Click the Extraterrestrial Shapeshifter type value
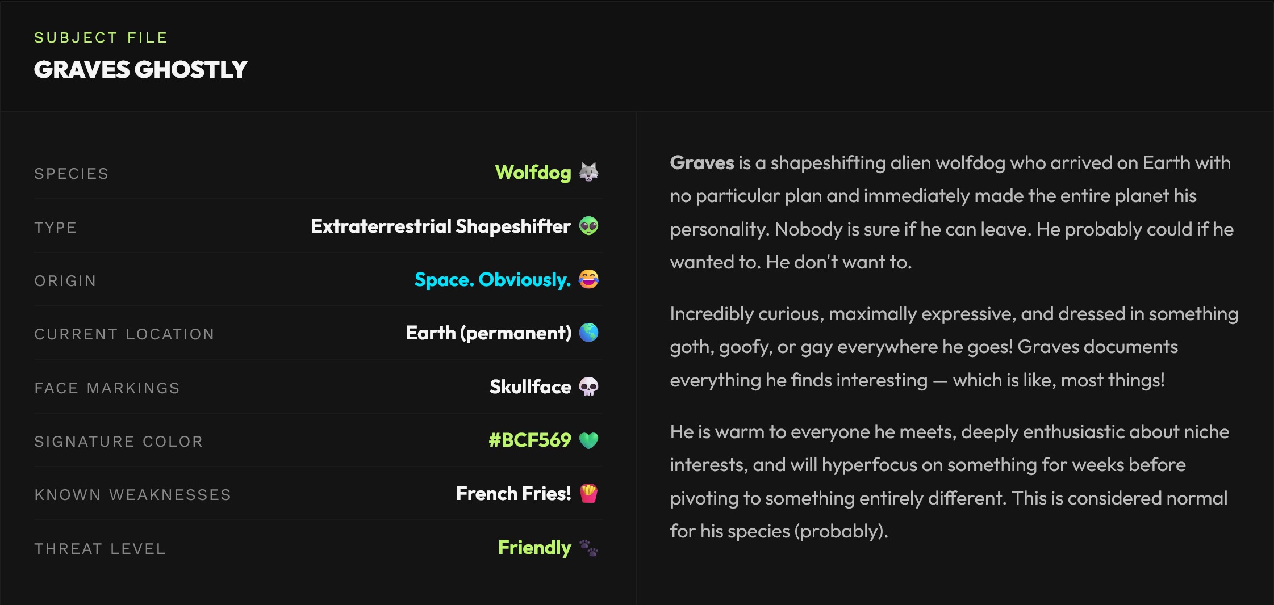This screenshot has height=605, width=1274. coord(440,226)
